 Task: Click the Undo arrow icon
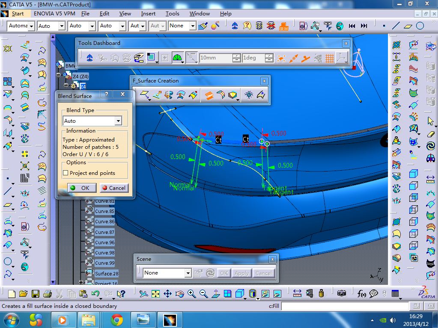(x=95, y=294)
